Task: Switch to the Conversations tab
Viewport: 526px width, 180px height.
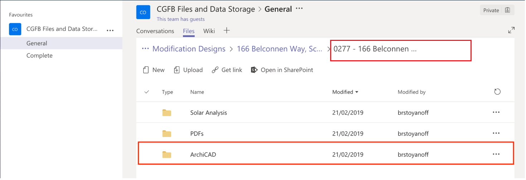Action: [x=155, y=31]
